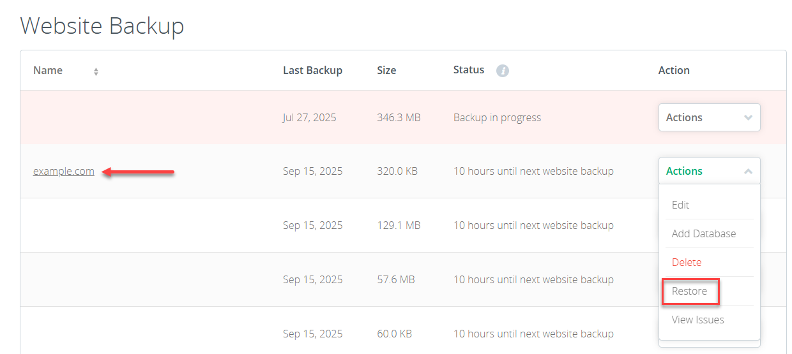
Task: Open the Actions dropdown for the Jul 27 backup
Action: coord(709,117)
